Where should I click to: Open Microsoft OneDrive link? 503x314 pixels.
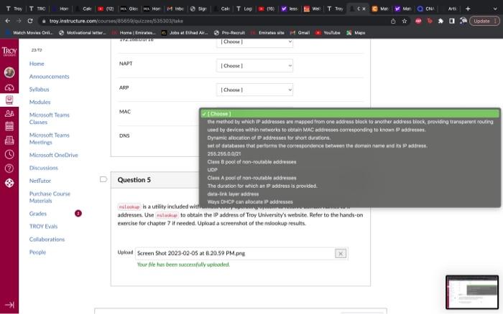coord(54,155)
